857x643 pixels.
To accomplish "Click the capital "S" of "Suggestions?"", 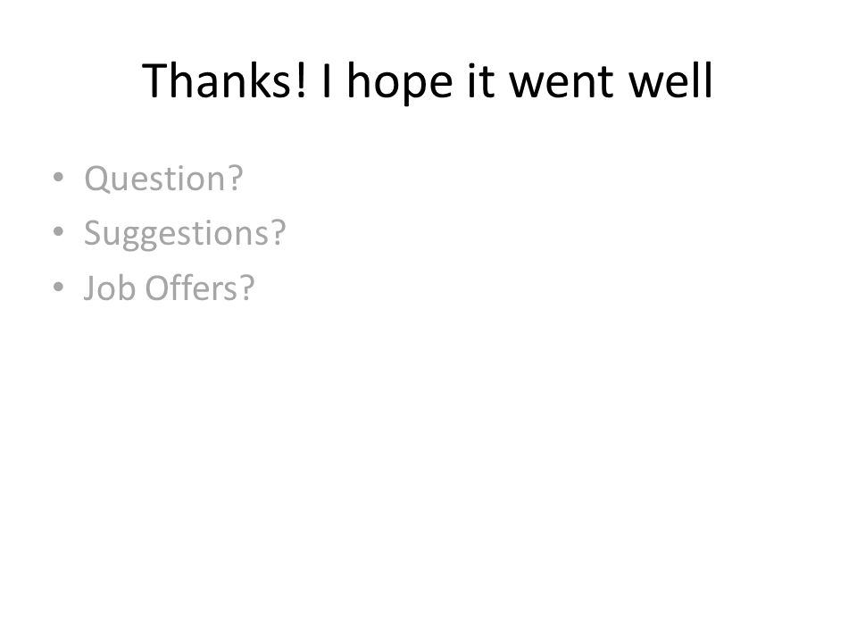I will click(x=92, y=233).
